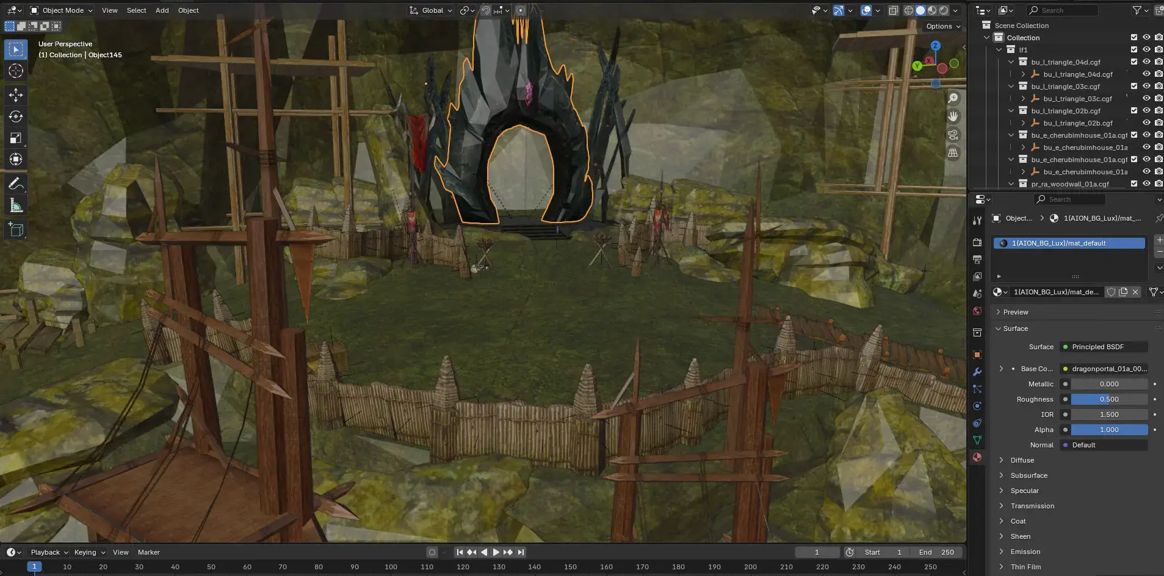Open the Global transform orientation dropdown
The height and width of the screenshot is (576, 1164).
432,10
